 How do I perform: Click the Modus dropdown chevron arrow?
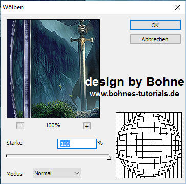pyautogui.click(x=77, y=173)
